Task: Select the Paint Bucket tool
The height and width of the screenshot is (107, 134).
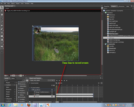Action: 2,26
